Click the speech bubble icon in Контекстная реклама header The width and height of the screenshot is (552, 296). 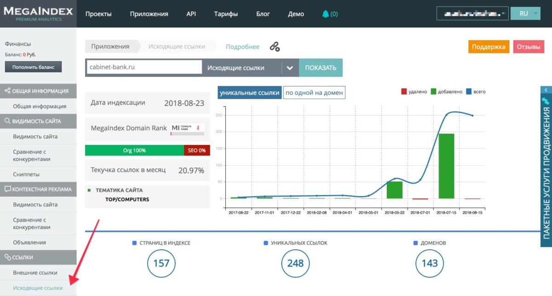[x=7, y=189]
